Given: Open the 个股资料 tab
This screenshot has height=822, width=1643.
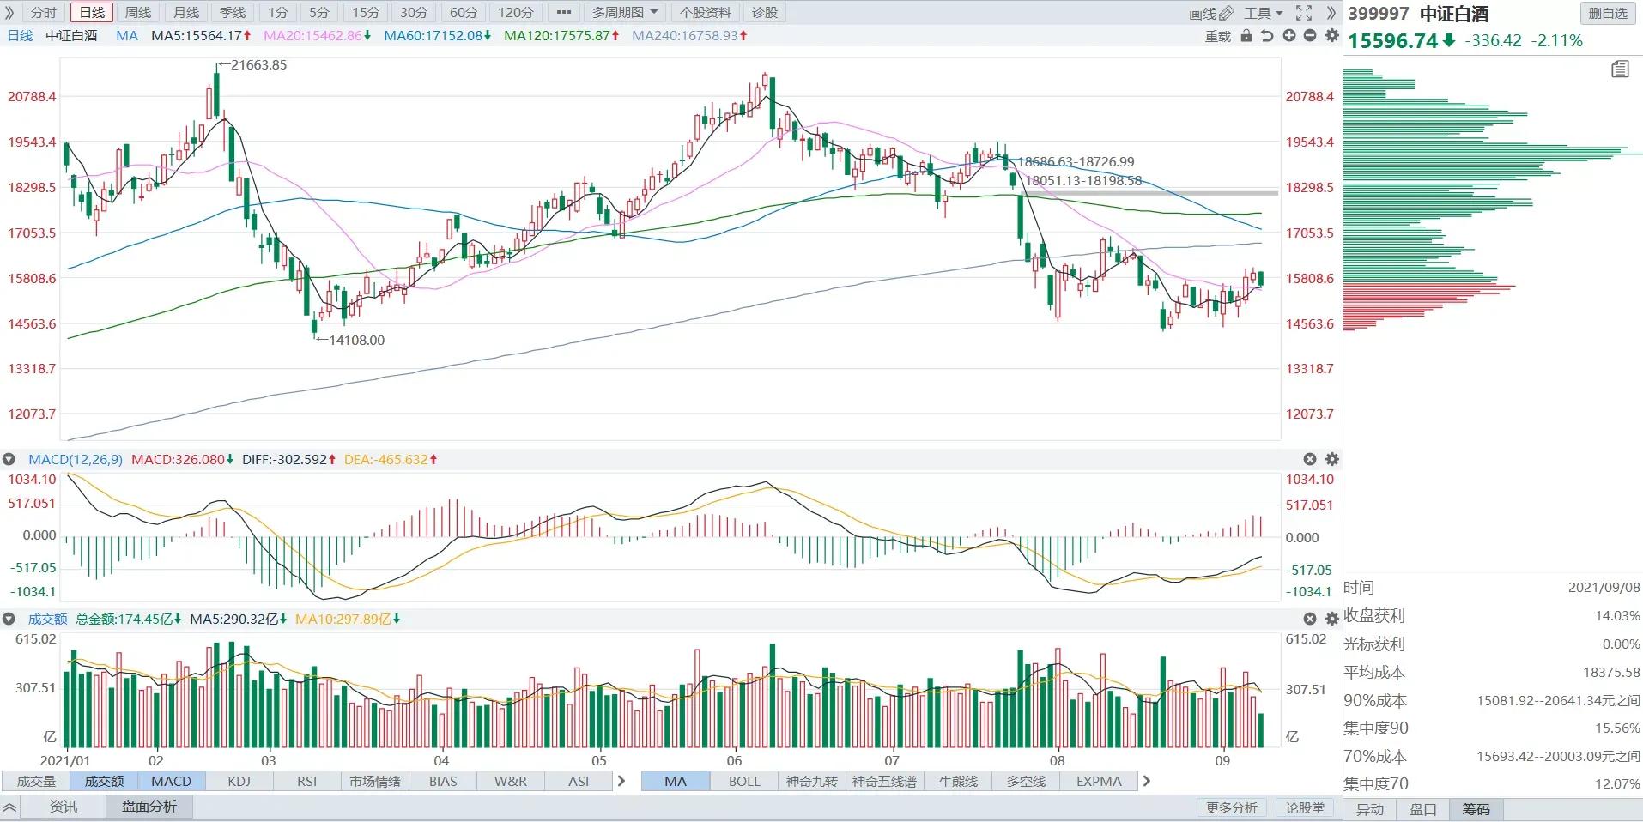Looking at the screenshot, I should [706, 13].
